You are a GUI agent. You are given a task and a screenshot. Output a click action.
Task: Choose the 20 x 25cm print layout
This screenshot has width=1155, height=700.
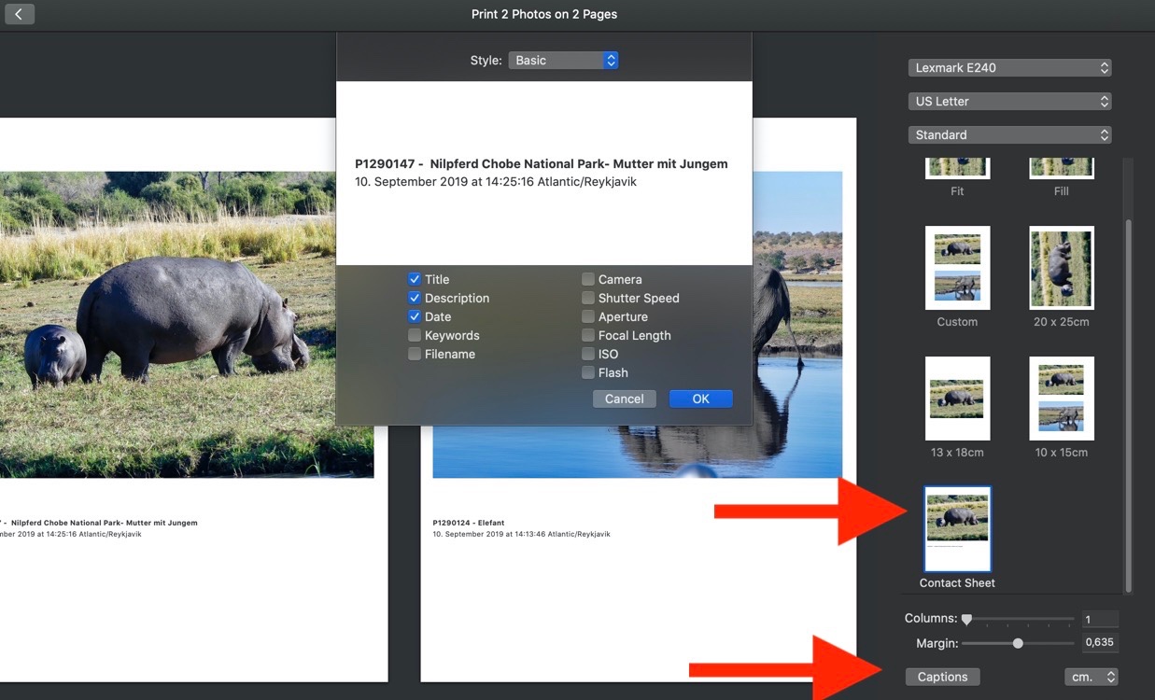(1061, 268)
